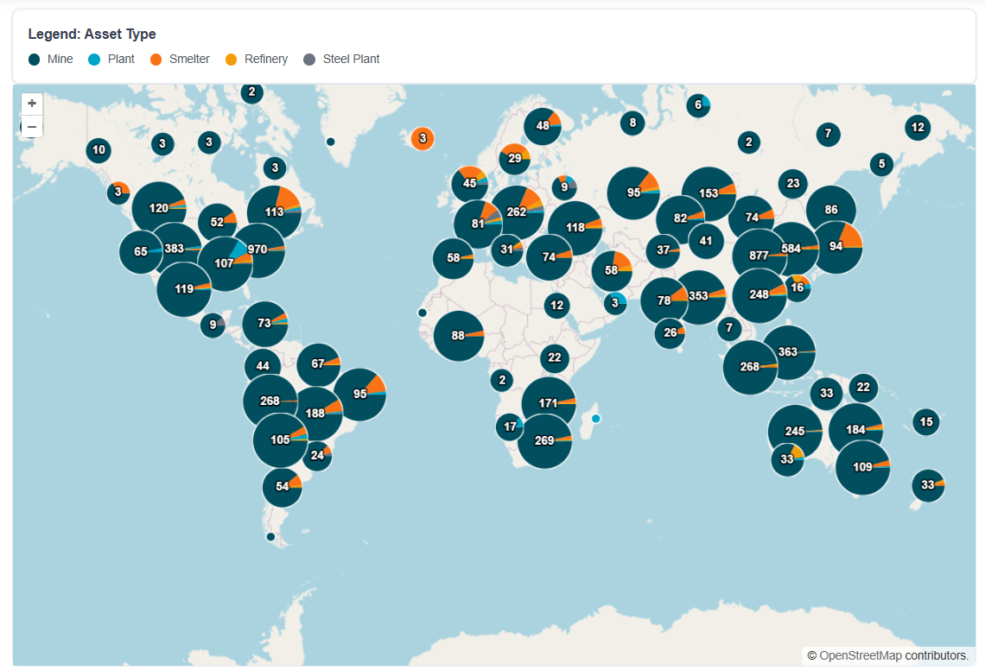This screenshot has width=985, height=670.
Task: Open the orange 3 cluster on Iceland
Action: tap(423, 138)
